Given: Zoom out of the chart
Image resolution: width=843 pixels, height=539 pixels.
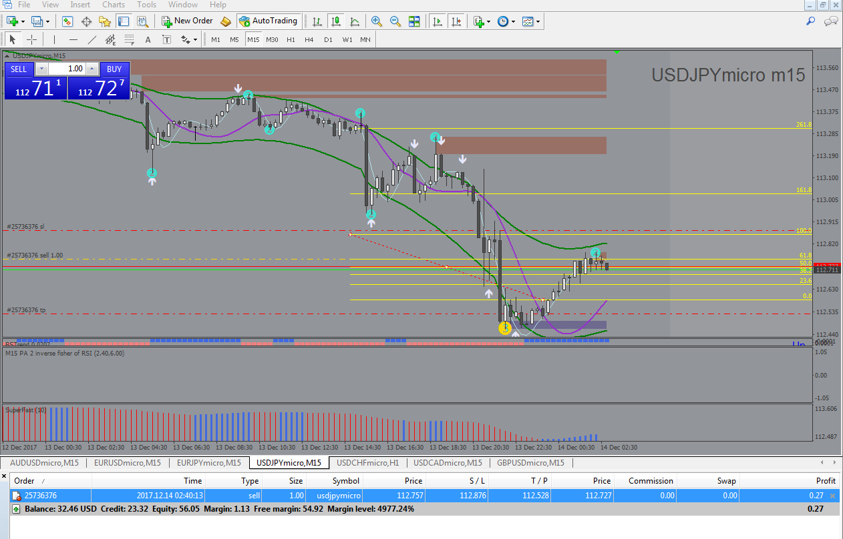Looking at the screenshot, I should pyautogui.click(x=395, y=21).
